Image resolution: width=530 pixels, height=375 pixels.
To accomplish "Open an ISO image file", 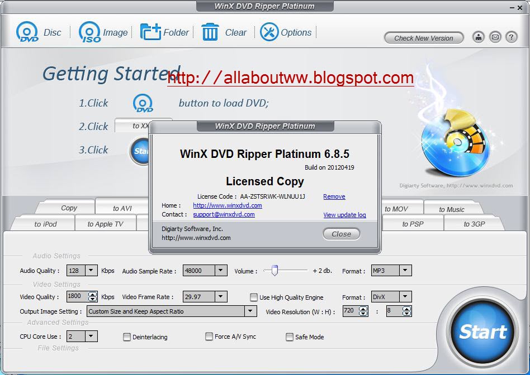I will tap(103, 32).
